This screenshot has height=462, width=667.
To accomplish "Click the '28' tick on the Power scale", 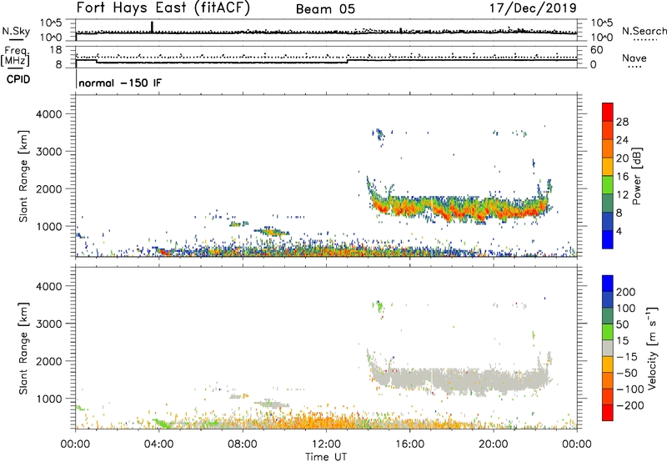I will point(622,122).
